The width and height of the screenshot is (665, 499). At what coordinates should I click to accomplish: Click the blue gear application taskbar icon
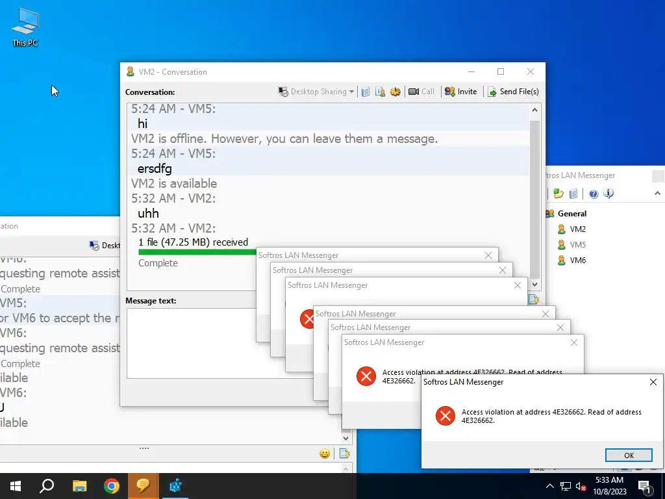[x=175, y=486]
